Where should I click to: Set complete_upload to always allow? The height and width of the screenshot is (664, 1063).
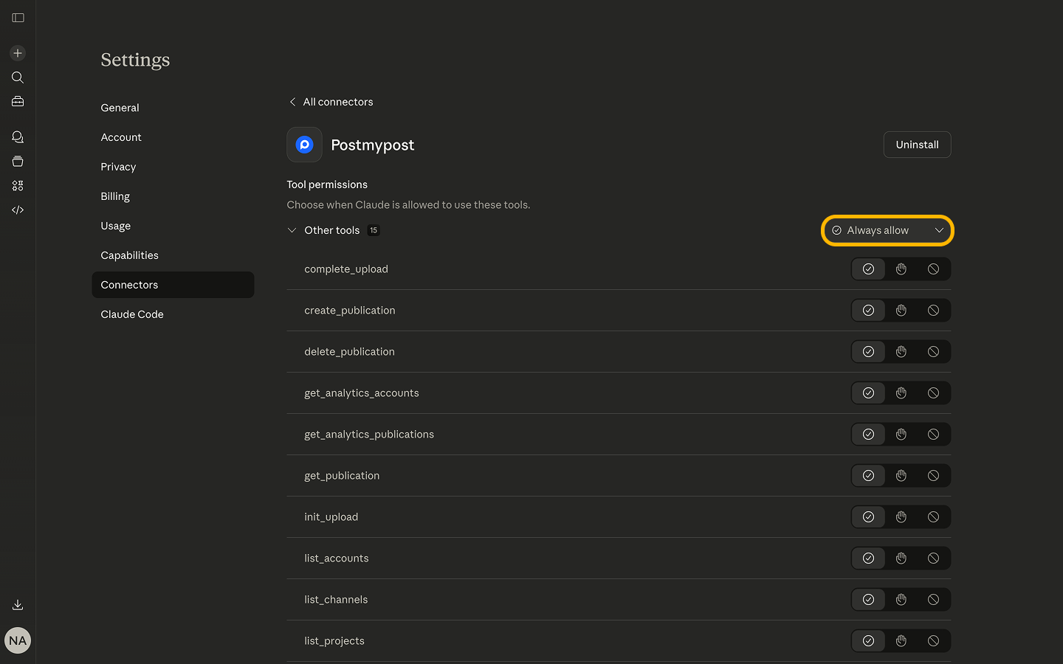click(x=868, y=269)
